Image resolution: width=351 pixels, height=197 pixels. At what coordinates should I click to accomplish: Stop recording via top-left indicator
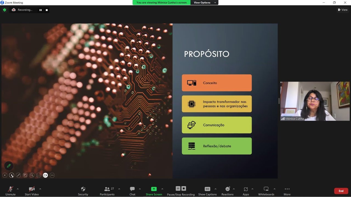tap(47, 10)
